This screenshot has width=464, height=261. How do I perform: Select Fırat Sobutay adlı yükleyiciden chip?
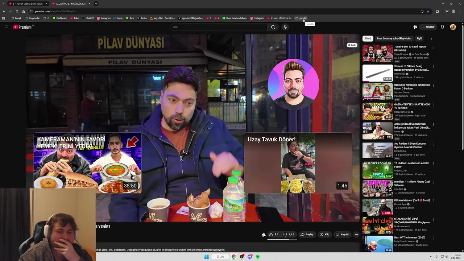[x=394, y=38]
